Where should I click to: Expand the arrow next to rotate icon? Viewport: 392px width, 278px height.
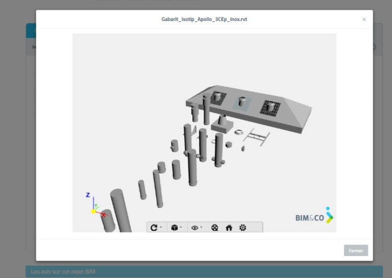[x=161, y=227]
